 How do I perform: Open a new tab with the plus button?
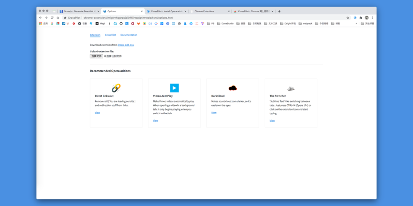click(279, 11)
